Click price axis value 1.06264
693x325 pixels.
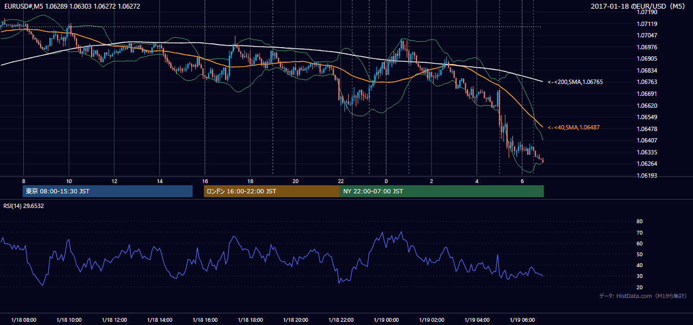(x=647, y=164)
